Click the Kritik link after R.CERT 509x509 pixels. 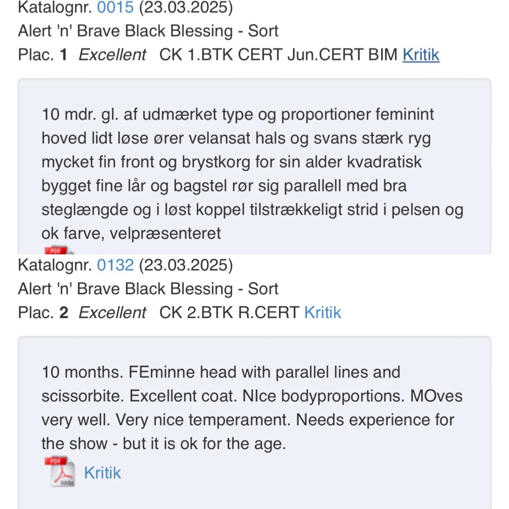[x=322, y=312]
